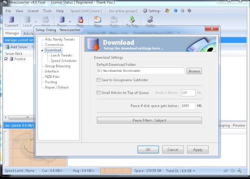Click Pause Filters : Subject button
The width and height of the screenshot is (250, 179).
point(149,120)
